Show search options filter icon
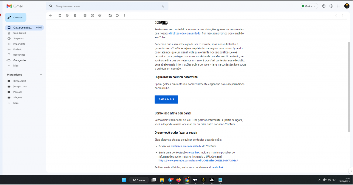 163,6
